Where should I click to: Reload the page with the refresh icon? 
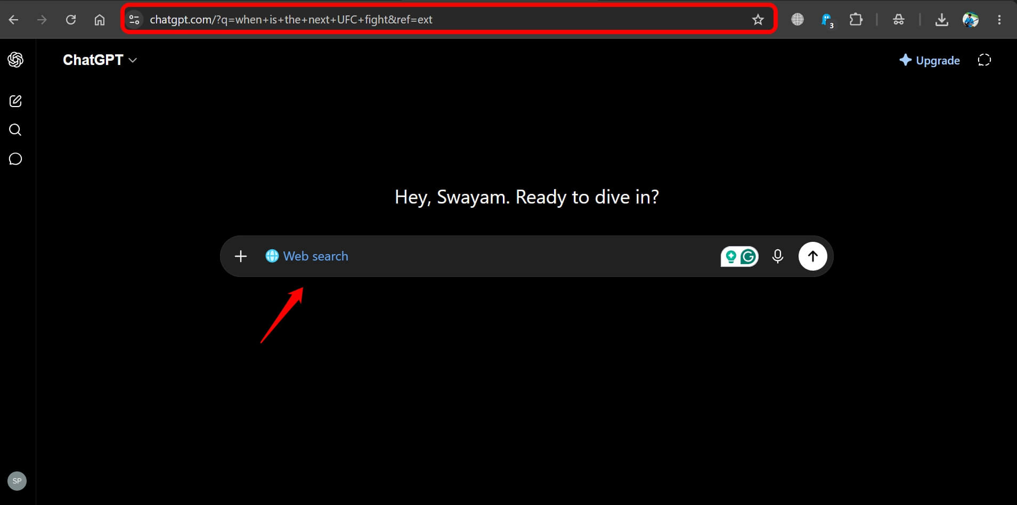pos(71,20)
